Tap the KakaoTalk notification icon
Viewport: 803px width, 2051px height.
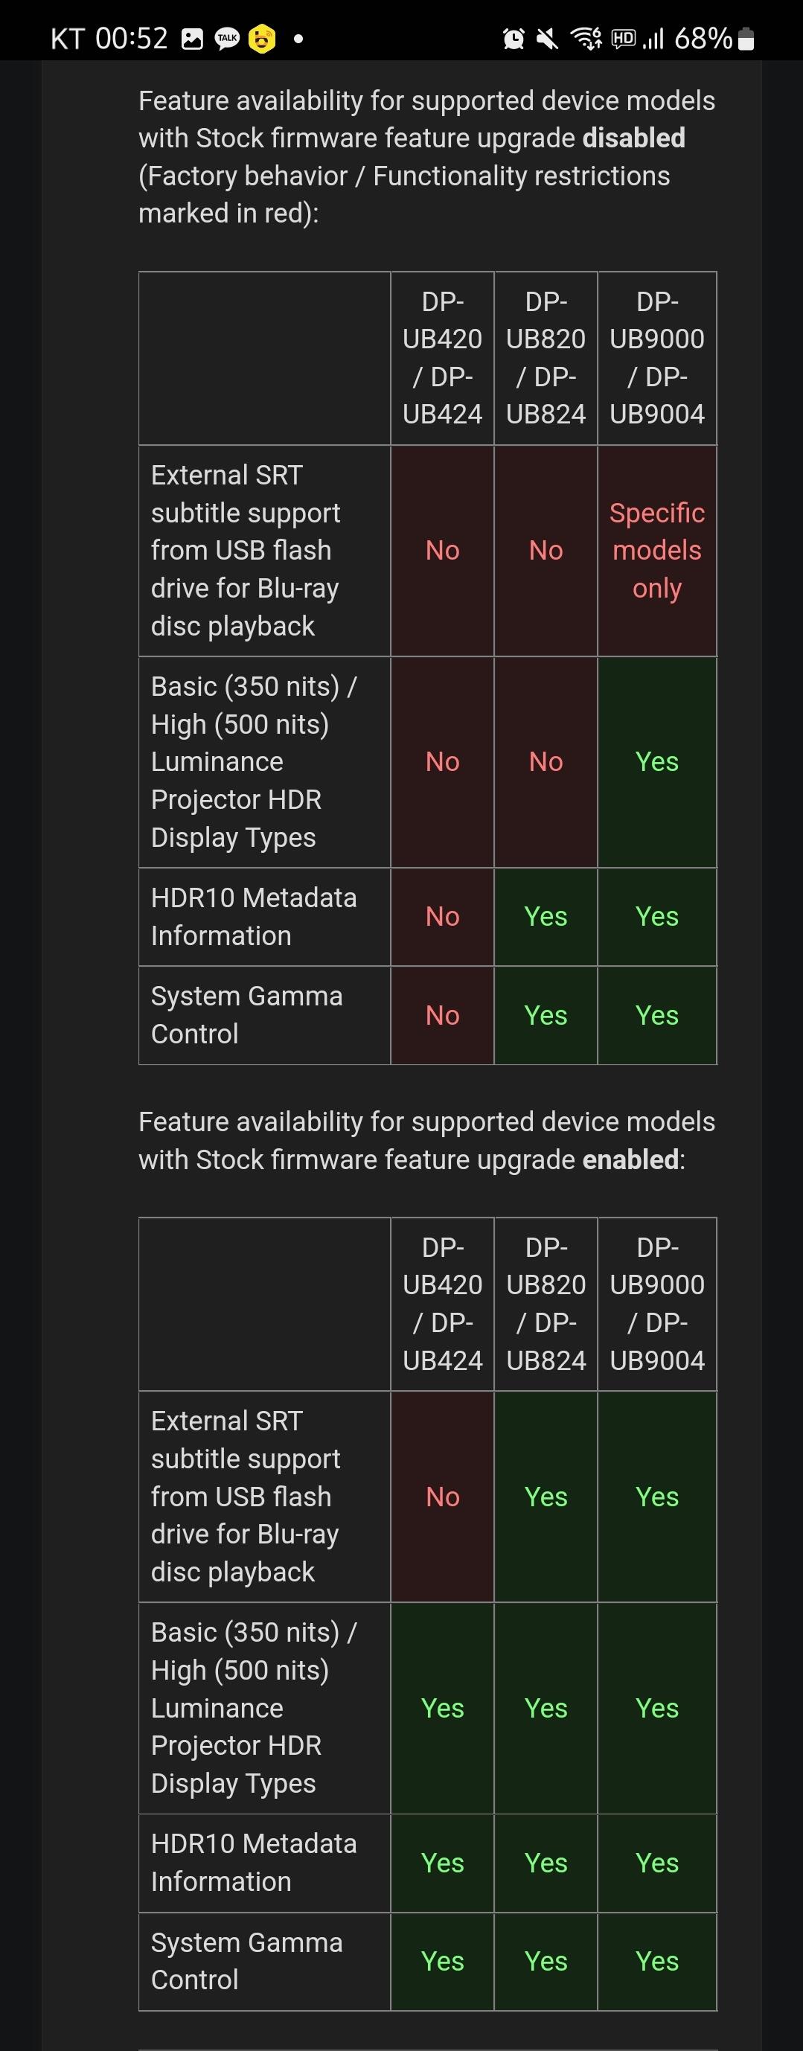tap(228, 38)
